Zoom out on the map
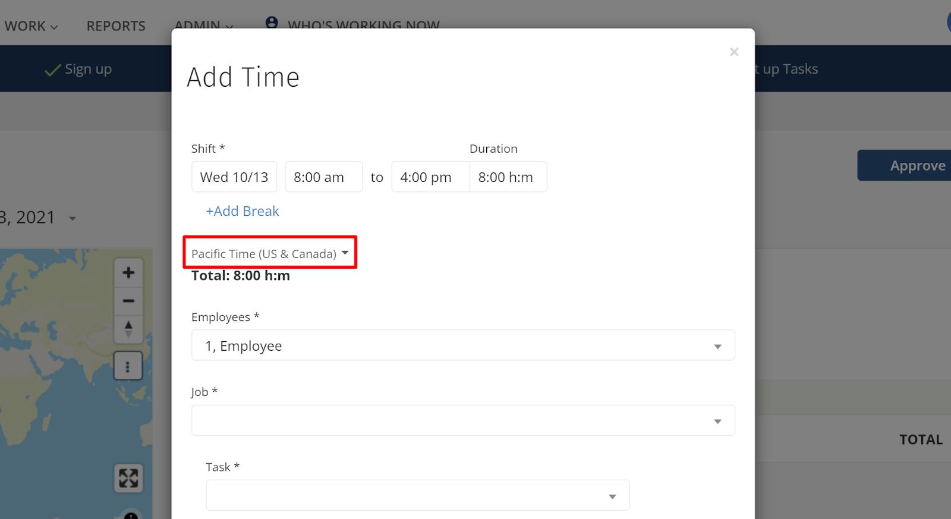The image size is (951, 519). (x=128, y=301)
